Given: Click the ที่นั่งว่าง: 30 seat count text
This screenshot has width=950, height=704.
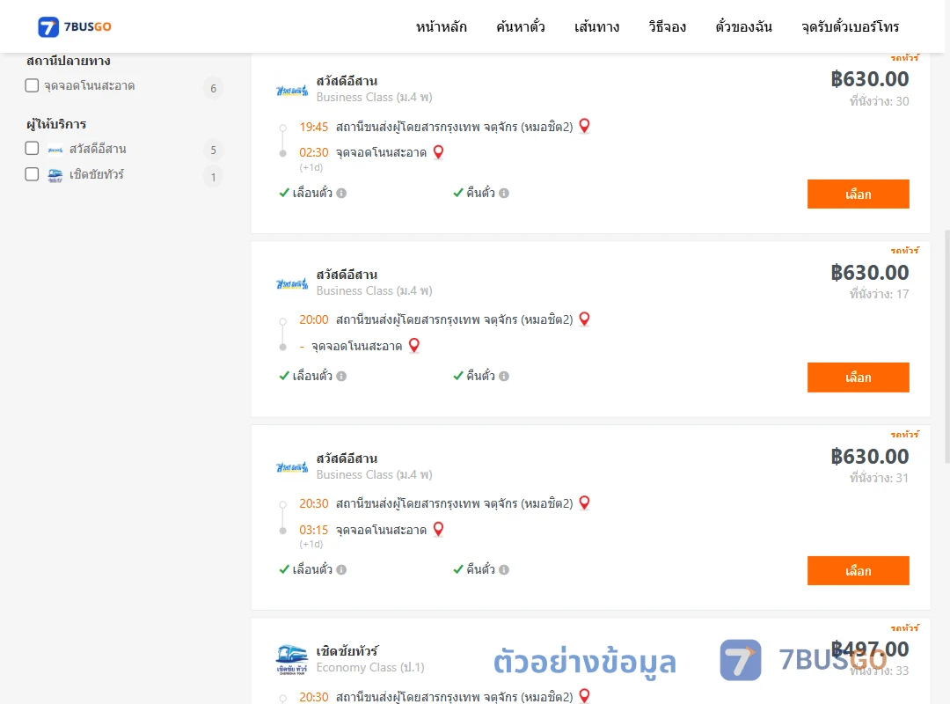Looking at the screenshot, I should coord(879,101).
